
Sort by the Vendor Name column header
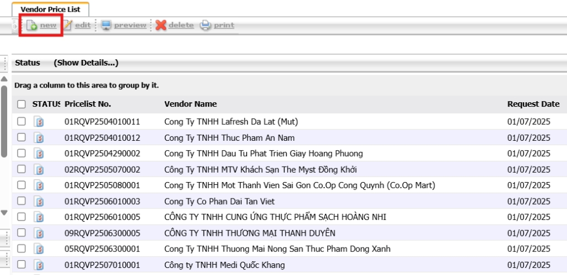pos(190,104)
